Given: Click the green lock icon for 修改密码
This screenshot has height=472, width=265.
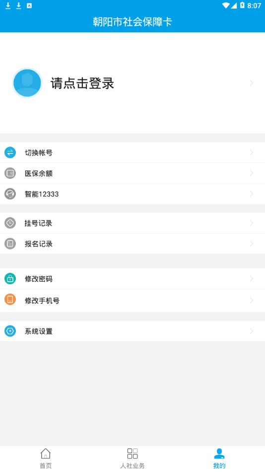Looking at the screenshot, I should tap(10, 279).
